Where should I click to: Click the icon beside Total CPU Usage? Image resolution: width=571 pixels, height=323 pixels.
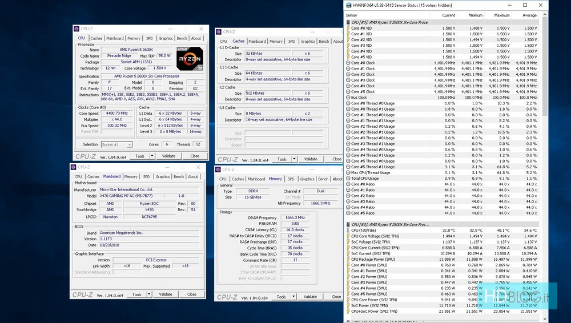coord(348,179)
